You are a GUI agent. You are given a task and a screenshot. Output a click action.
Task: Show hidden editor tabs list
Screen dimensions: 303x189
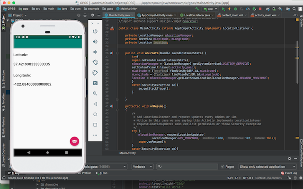[x=295, y=15]
